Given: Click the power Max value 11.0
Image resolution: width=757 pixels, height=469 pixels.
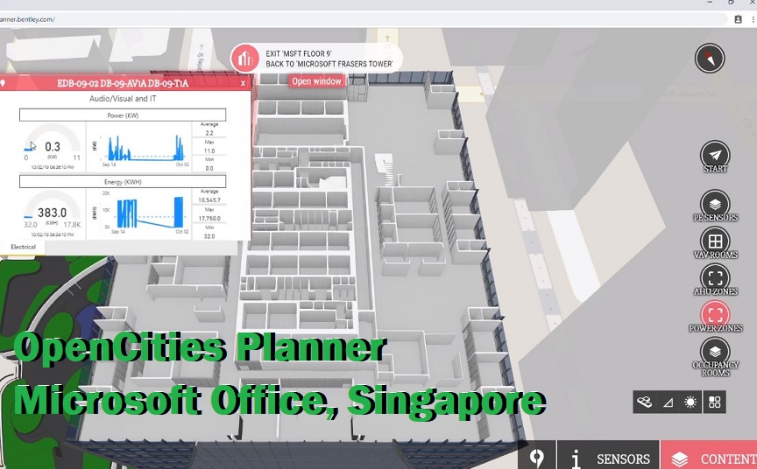Looking at the screenshot, I should 209,150.
